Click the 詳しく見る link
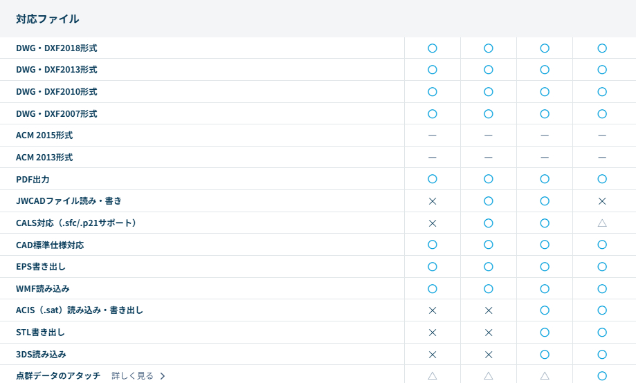636x383 pixels. tap(133, 376)
